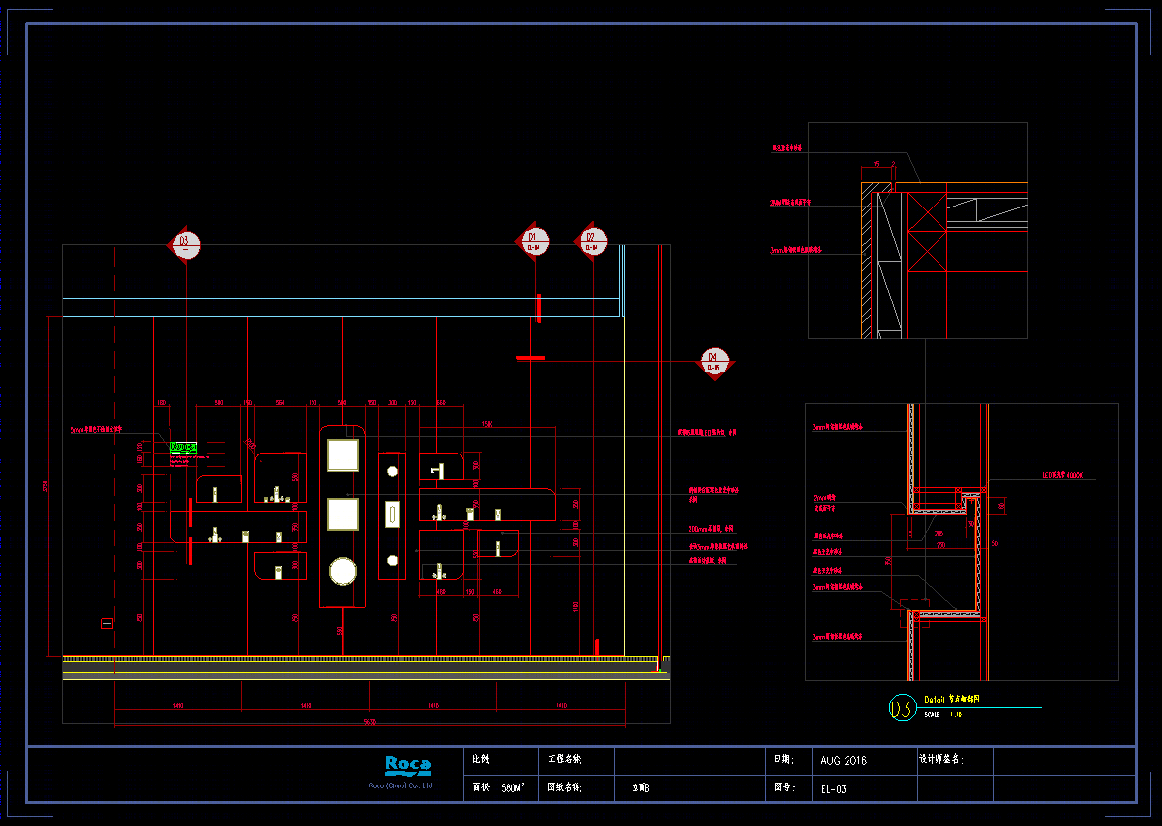
Task: Select the AUG 2016 date field
Action: (843, 761)
